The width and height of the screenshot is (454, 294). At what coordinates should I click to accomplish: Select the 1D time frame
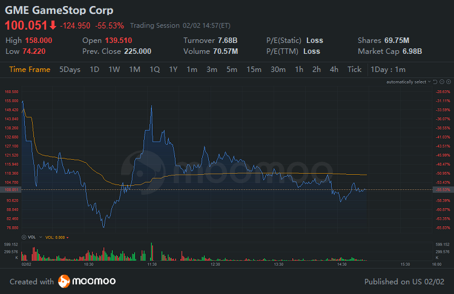(x=94, y=70)
